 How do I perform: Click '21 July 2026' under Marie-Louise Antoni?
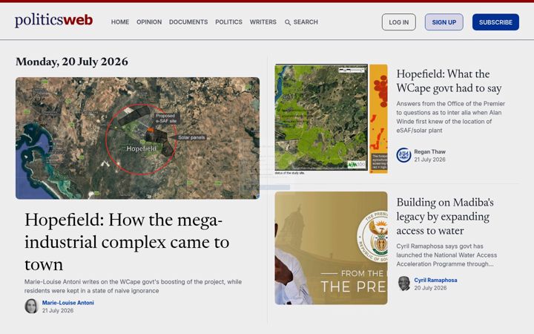click(58, 310)
